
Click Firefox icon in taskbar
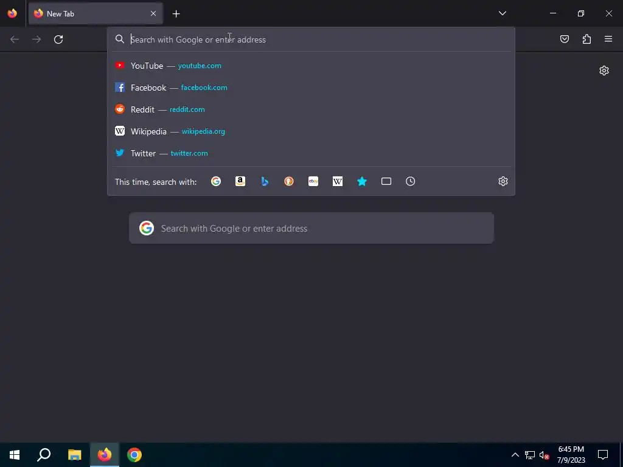click(105, 455)
